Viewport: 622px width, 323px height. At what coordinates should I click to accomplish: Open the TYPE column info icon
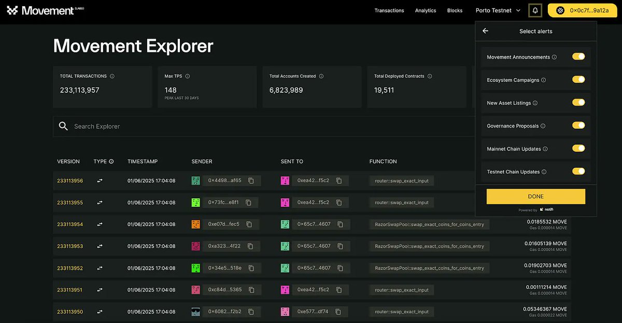pyautogui.click(x=111, y=162)
